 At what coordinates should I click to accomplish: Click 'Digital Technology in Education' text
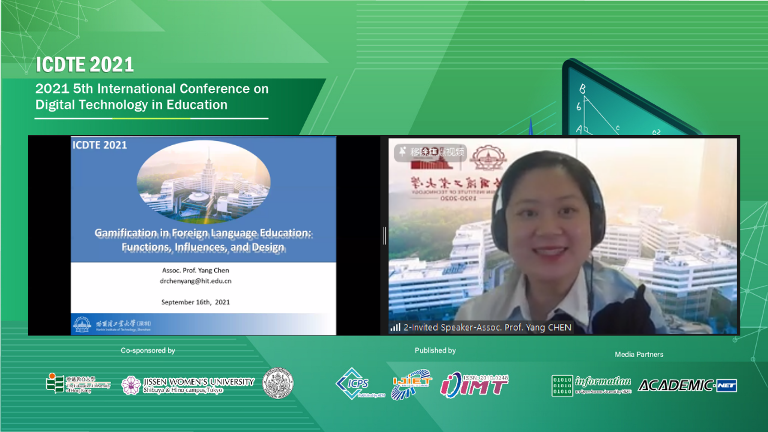(131, 105)
